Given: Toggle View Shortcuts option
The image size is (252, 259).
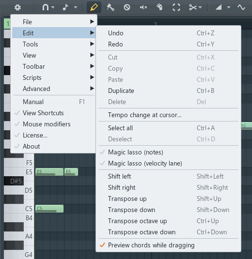Looking at the screenshot, I should 54,113.
